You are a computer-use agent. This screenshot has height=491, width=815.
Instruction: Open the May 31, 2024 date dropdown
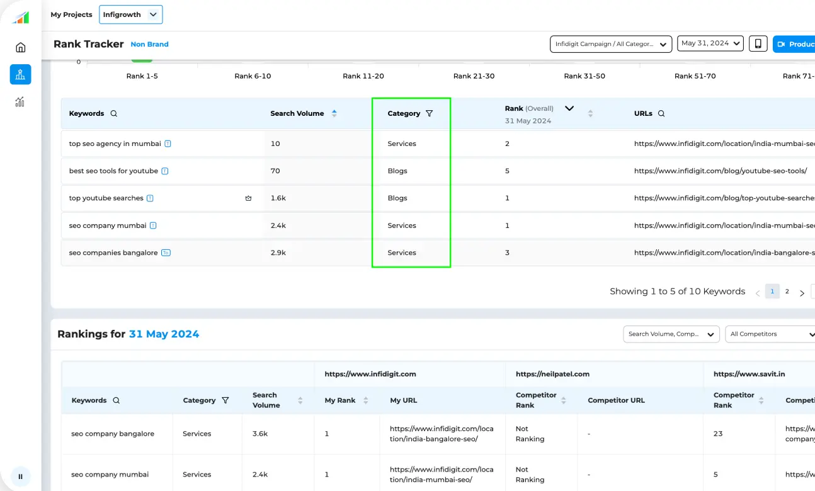tap(710, 43)
